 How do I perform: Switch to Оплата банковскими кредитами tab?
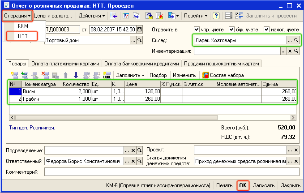[x=141, y=64]
